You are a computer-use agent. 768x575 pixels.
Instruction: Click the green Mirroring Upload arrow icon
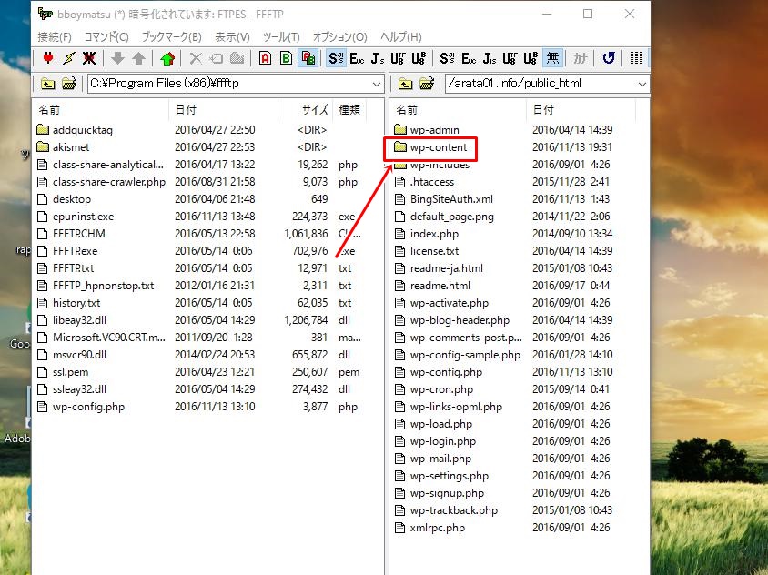click(167, 58)
